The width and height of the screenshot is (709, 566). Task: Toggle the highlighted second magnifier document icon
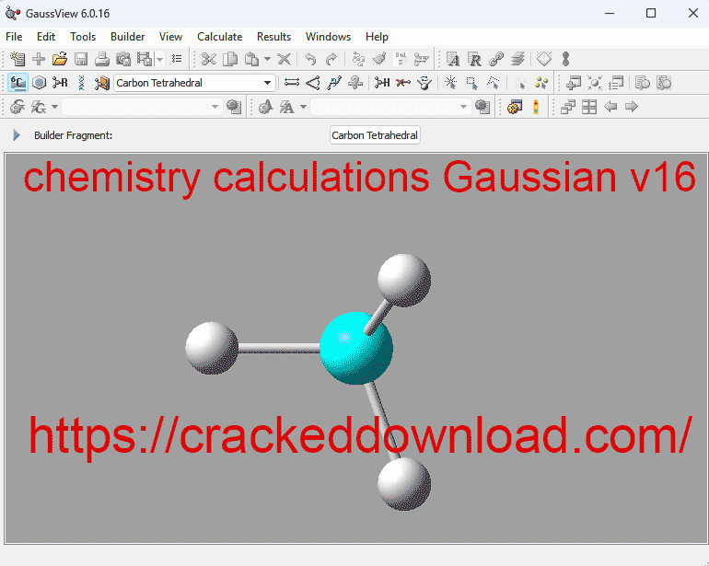[x=664, y=83]
